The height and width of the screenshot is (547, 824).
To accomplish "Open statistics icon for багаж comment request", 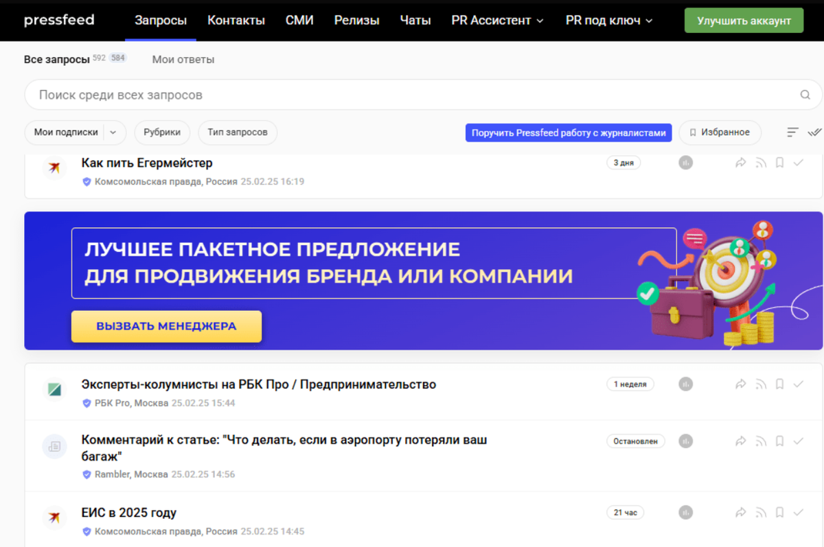I will [686, 441].
